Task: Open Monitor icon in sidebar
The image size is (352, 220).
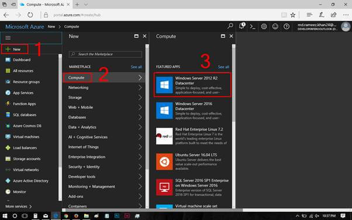Action: (x=8, y=192)
